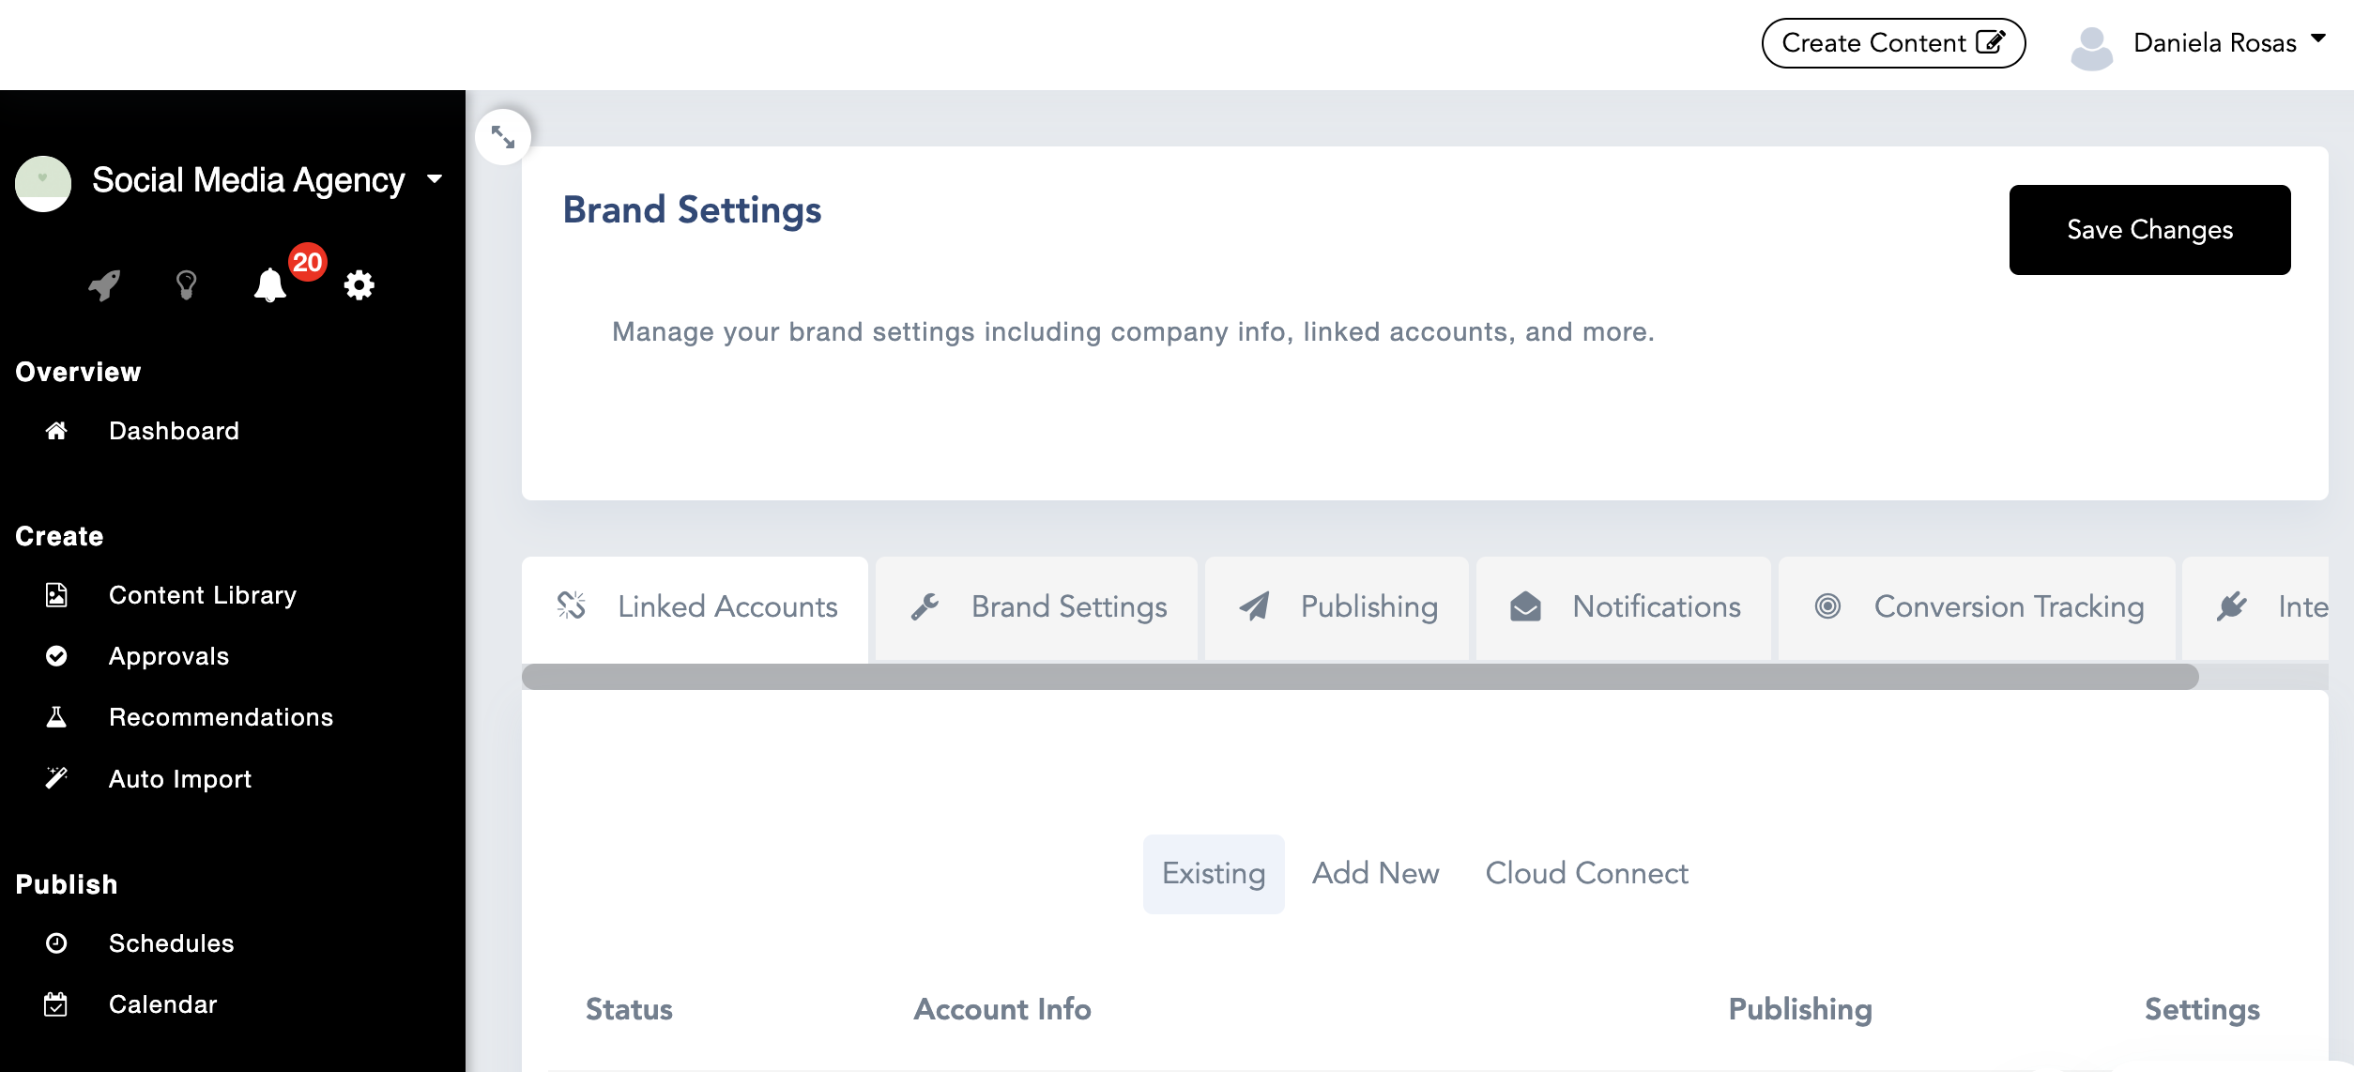Click the Dashboard home icon
2354x1072 pixels.
tap(56, 431)
